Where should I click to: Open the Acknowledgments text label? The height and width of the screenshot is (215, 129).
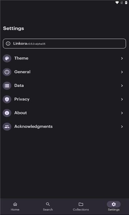click(x=33, y=126)
